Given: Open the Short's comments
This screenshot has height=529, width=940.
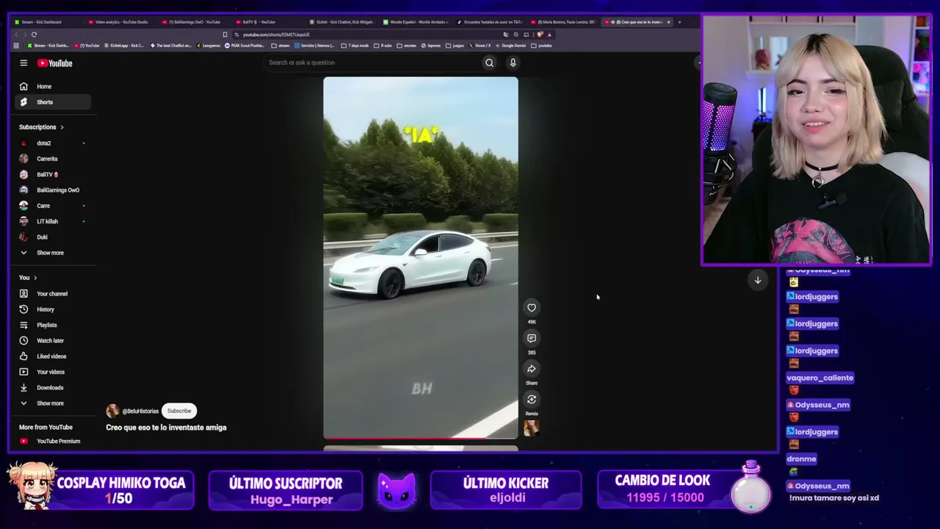Looking at the screenshot, I should (532, 338).
